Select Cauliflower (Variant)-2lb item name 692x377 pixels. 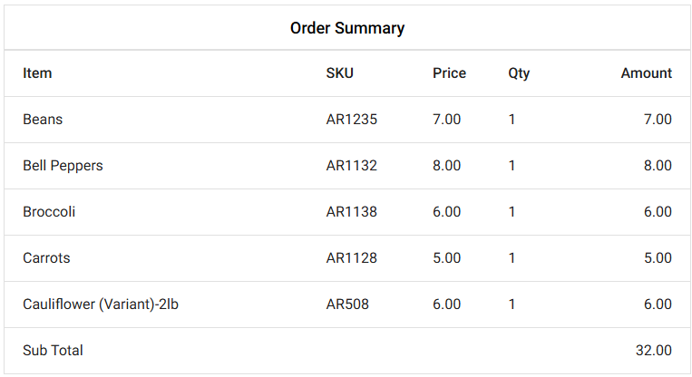point(101,304)
